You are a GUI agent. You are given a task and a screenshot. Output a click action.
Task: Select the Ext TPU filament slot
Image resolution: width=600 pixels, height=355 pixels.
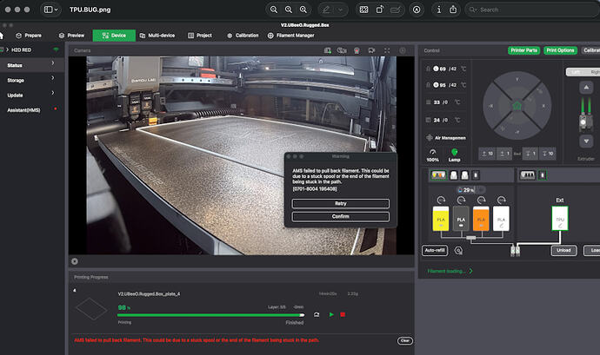click(560, 219)
